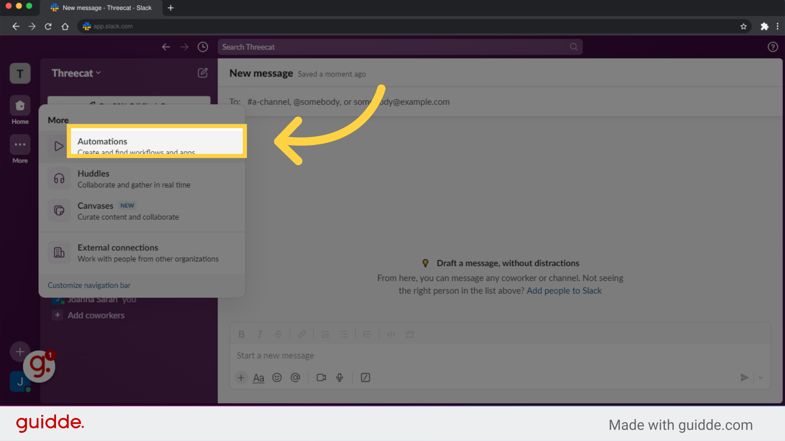The width and height of the screenshot is (785, 441).
Task: Click the search magnifier icon
Action: click(574, 47)
